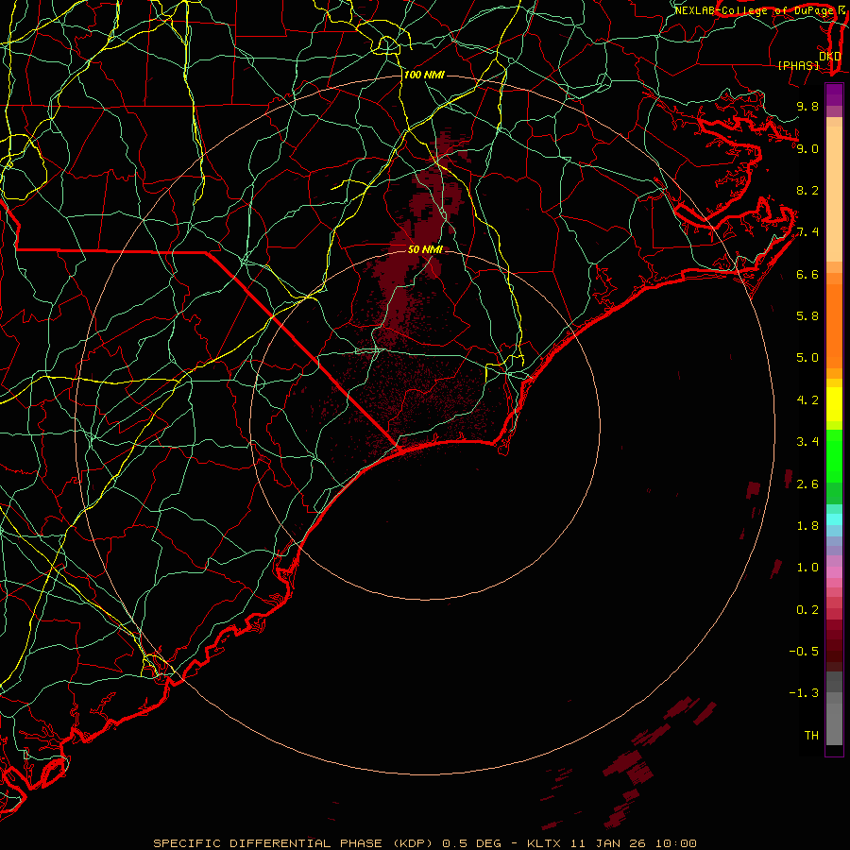Click the 50 NMI range ring label
Viewport: 850px width, 850px height.
[x=426, y=249]
